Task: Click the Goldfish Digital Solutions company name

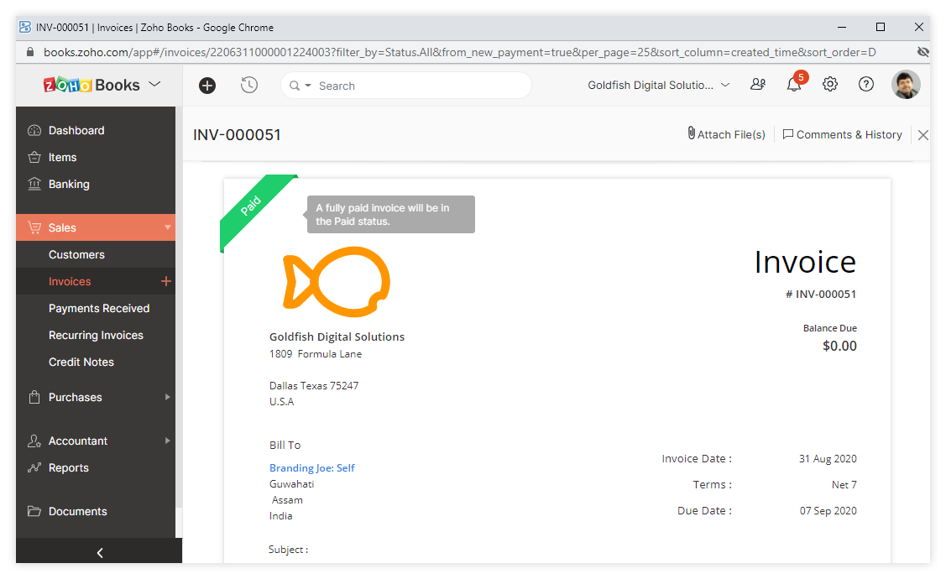Action: point(337,336)
